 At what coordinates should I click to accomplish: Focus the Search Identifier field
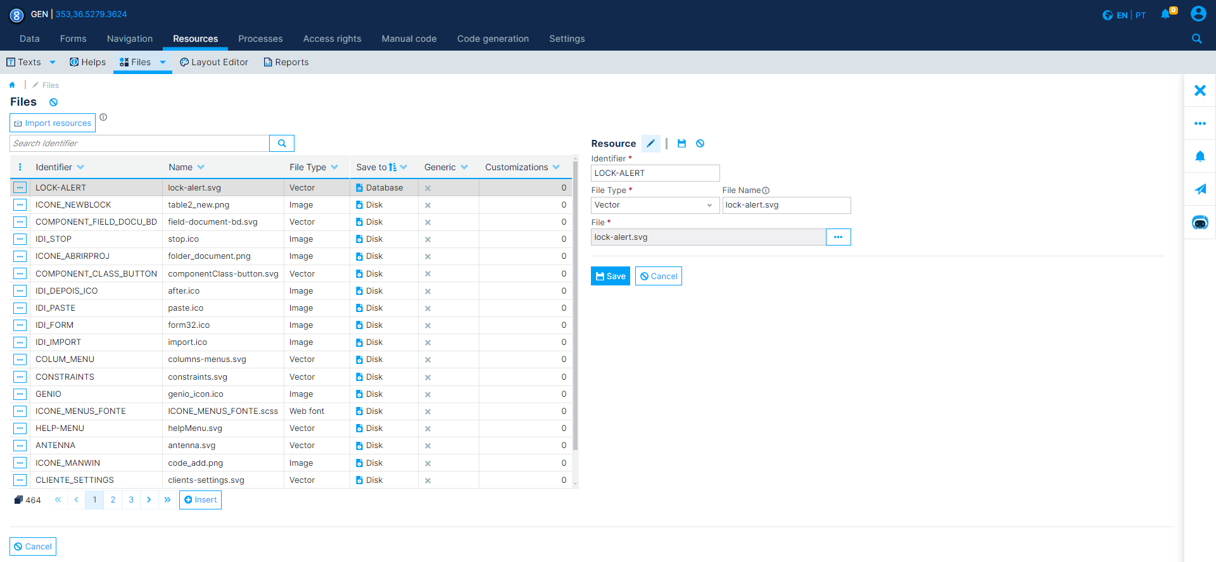[x=139, y=143]
